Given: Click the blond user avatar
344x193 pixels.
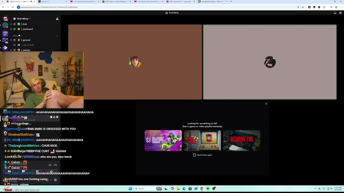Looking at the screenshot, I should (135, 62).
